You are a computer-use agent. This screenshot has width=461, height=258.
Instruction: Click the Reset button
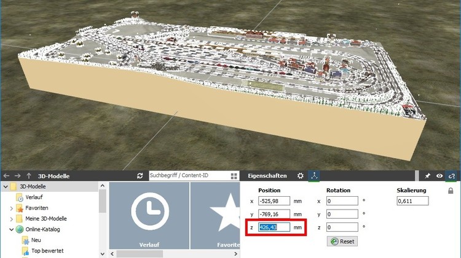tap(342, 241)
